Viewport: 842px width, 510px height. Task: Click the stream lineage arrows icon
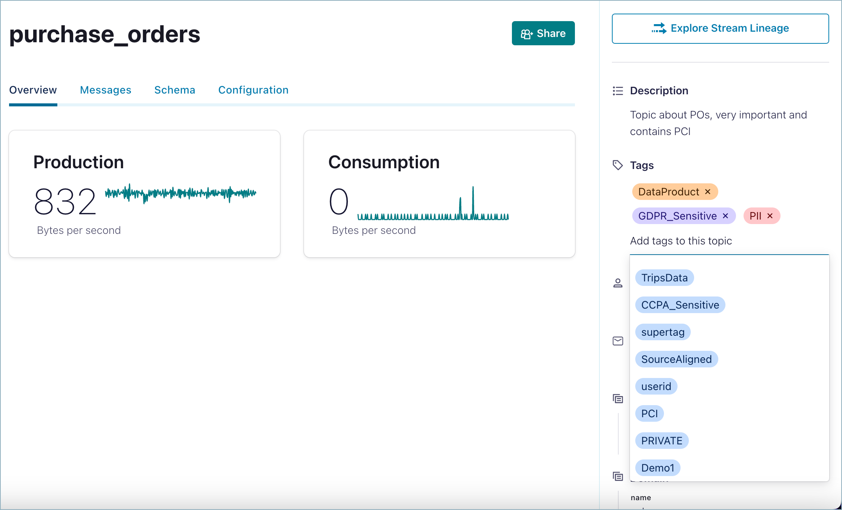[x=659, y=28]
